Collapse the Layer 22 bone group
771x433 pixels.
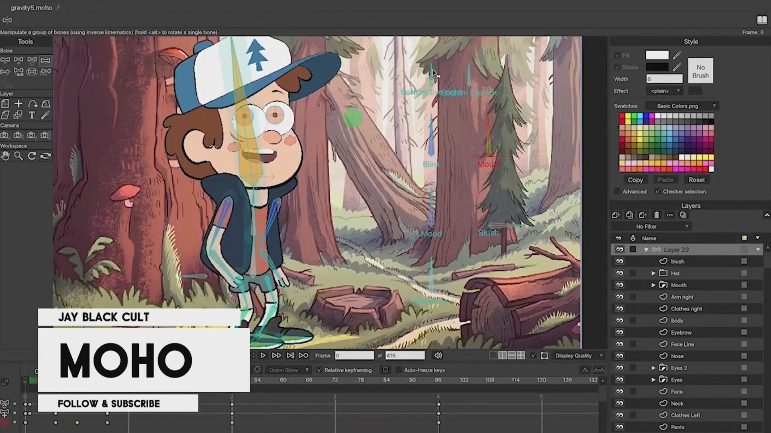646,250
